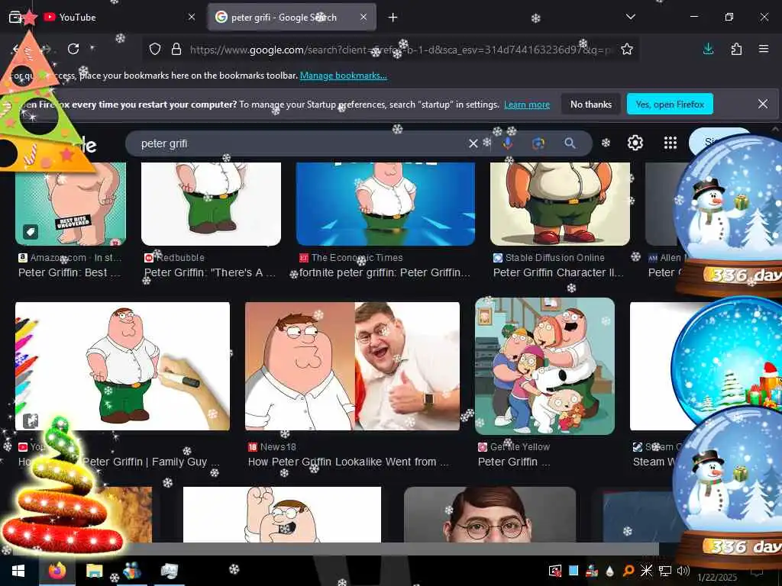Click the network tray icon
Screen dimensions: 782x586
[665, 571]
